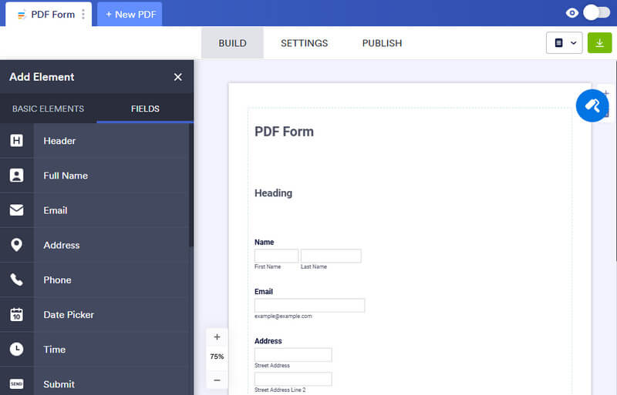Click the Submit send icon

pyautogui.click(x=16, y=384)
